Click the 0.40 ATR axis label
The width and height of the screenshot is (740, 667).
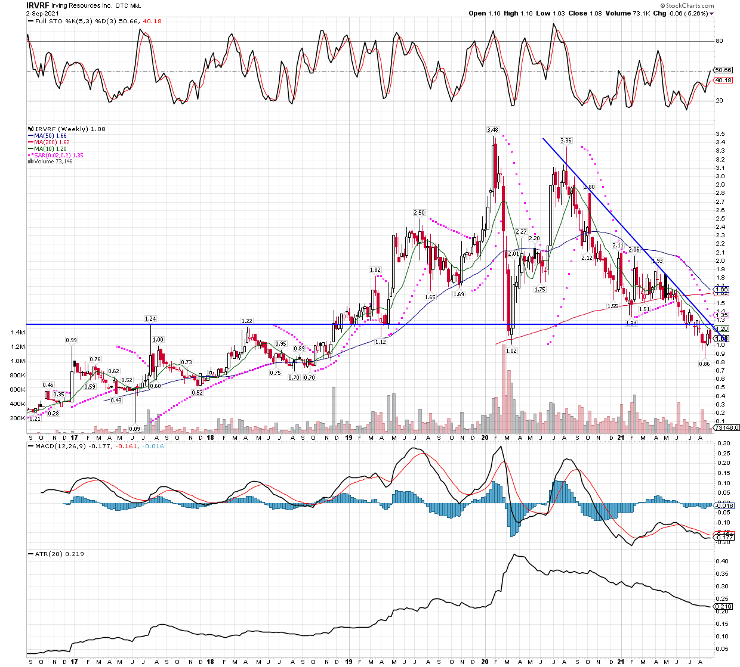click(722, 561)
